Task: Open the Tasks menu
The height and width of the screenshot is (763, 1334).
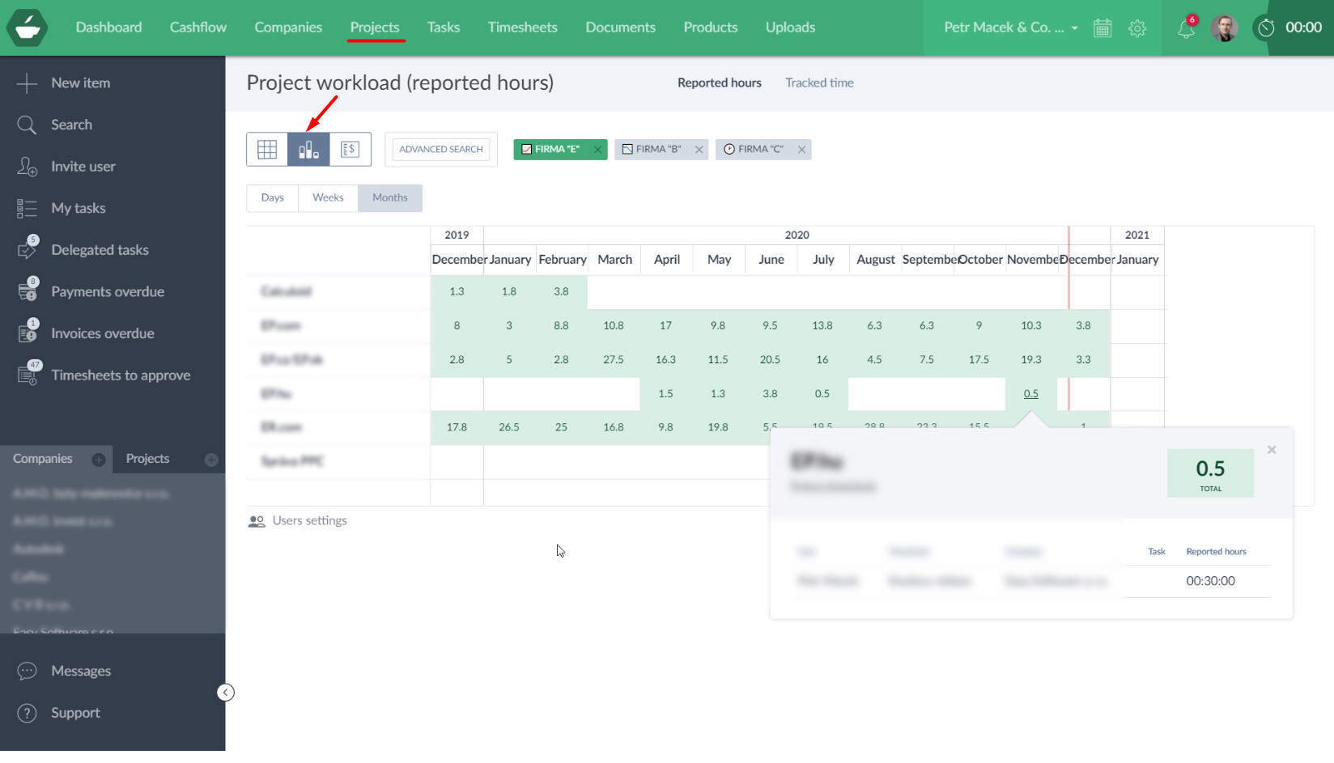Action: (444, 28)
